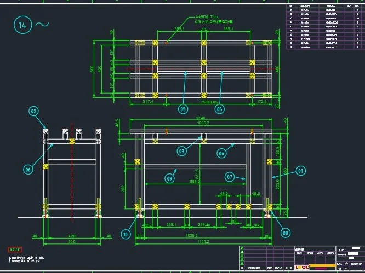The image size is (365, 273).
Task: Click the part balloon labeled 01
Action: point(300,171)
